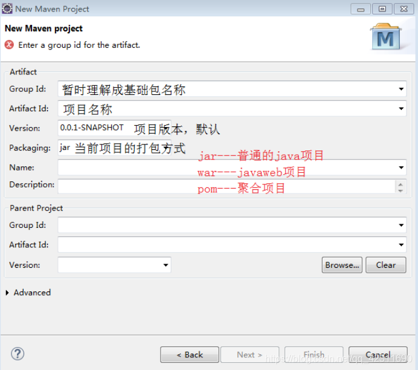Open the Parent Project Version dropdown arrow
The image size is (418, 370).
[x=166, y=265]
